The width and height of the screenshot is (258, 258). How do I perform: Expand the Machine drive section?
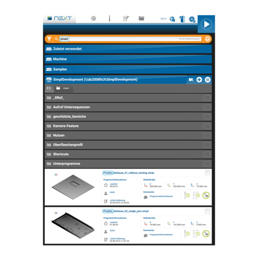click(x=128, y=59)
